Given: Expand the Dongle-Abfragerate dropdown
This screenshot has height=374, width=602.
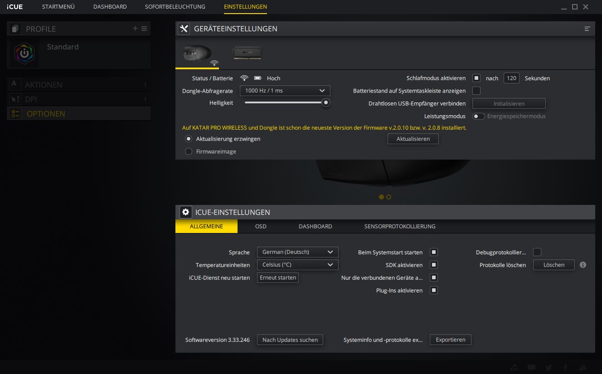Looking at the screenshot, I should pos(285,91).
